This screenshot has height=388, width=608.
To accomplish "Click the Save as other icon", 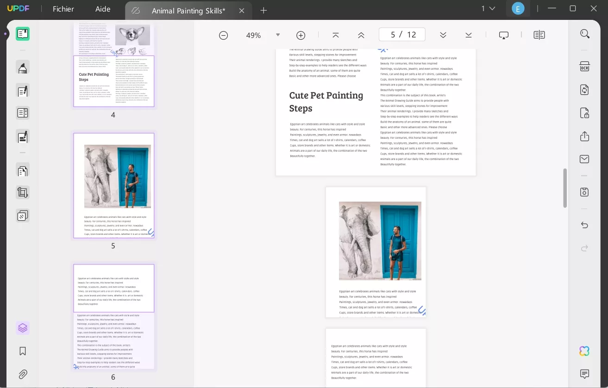I will pyautogui.click(x=584, y=192).
